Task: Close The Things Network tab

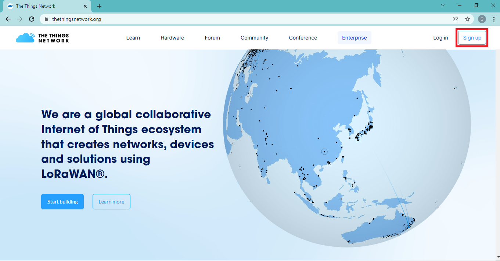Action: [85, 6]
